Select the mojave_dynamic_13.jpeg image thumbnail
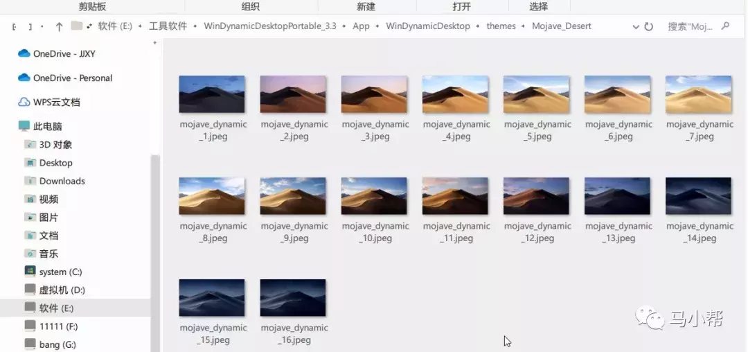 (x=617, y=196)
